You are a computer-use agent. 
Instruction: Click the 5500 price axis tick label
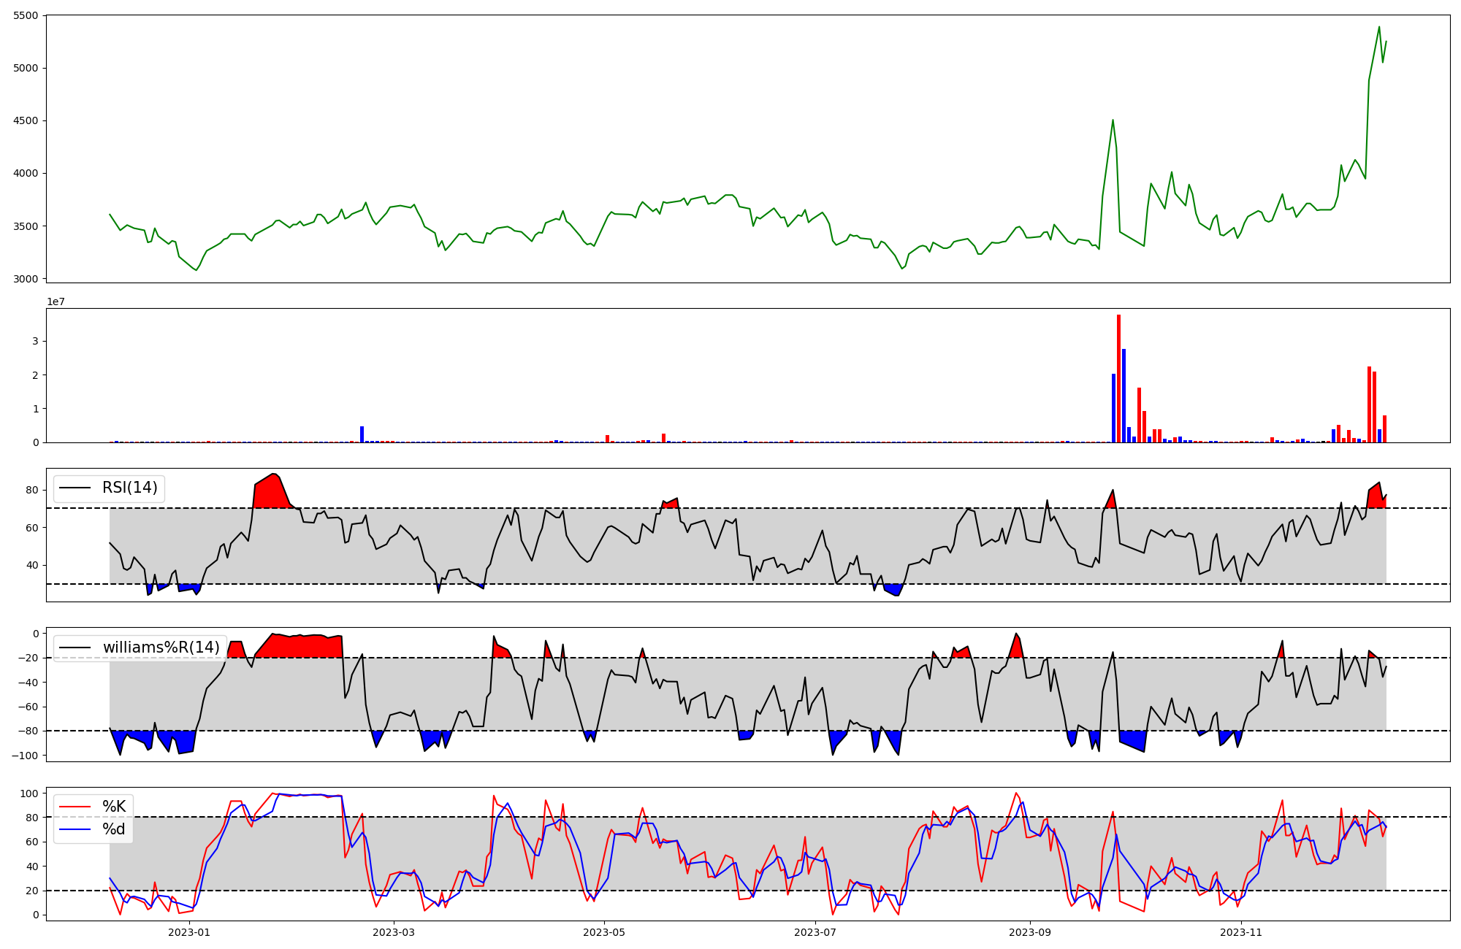26,15
